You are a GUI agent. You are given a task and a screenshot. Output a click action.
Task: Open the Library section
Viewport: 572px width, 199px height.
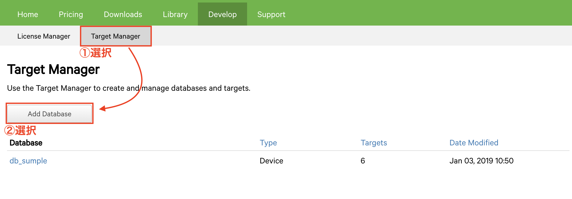175,14
